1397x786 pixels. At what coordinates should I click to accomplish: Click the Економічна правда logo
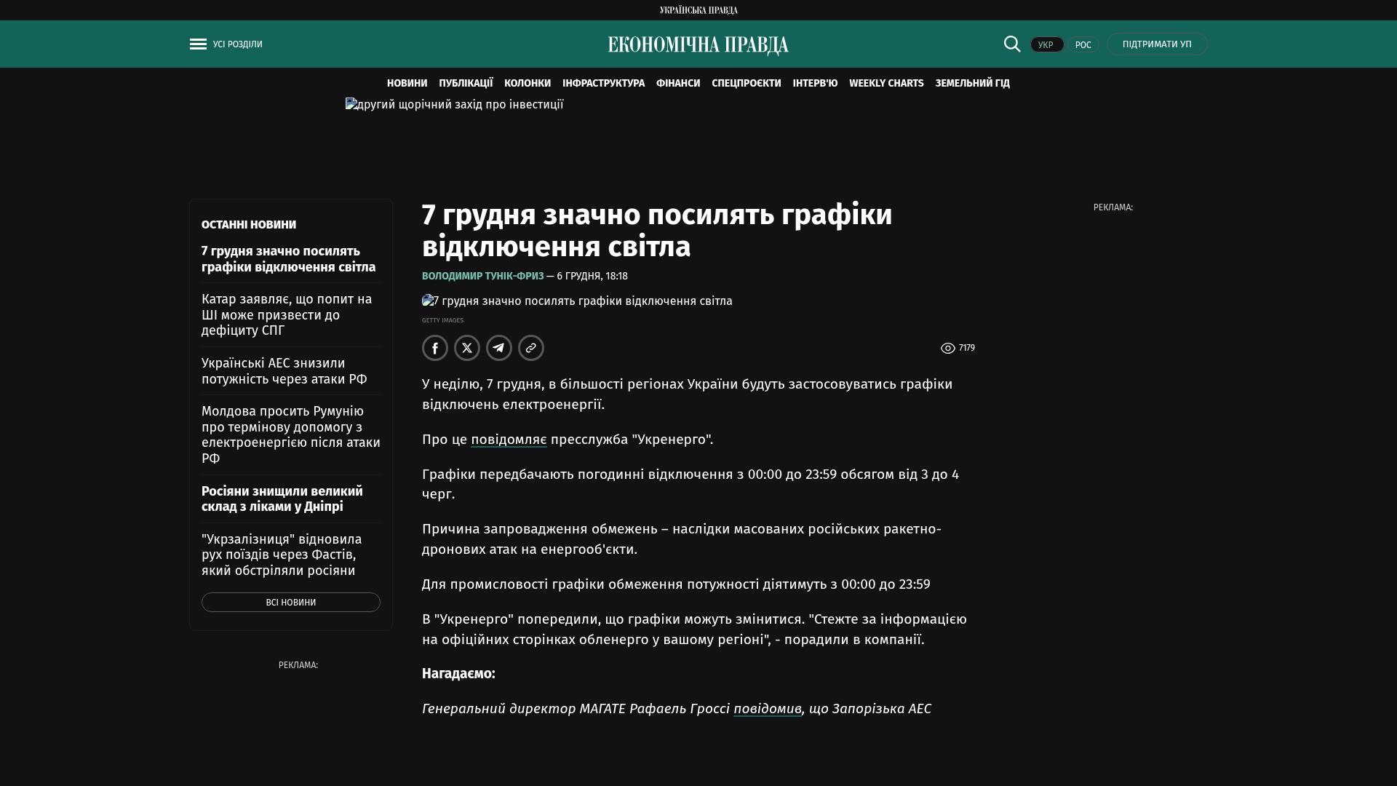[x=698, y=45]
